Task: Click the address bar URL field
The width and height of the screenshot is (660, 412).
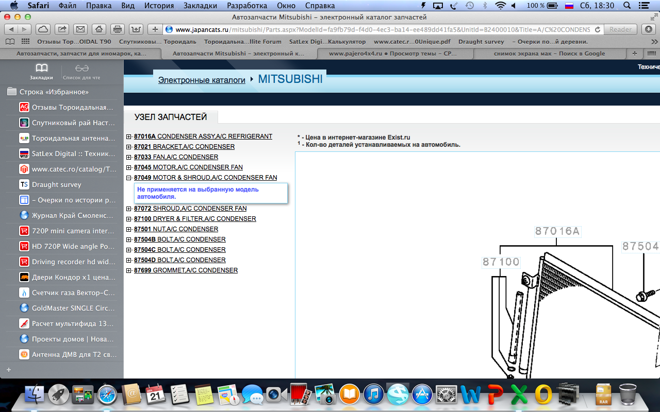Action: [383, 29]
